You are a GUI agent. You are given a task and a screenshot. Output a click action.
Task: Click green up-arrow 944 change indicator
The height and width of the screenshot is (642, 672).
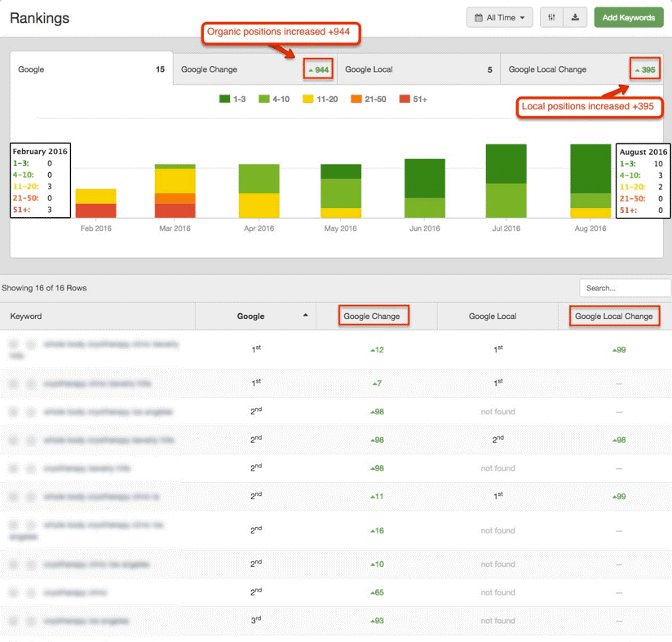click(319, 70)
